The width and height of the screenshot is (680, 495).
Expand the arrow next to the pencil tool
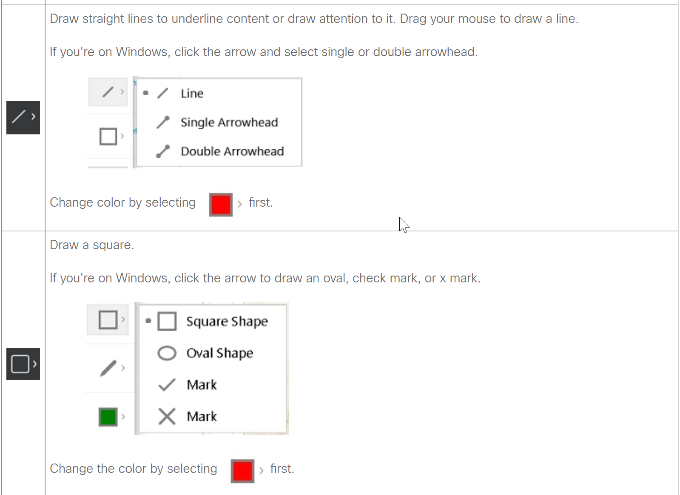tap(123, 368)
